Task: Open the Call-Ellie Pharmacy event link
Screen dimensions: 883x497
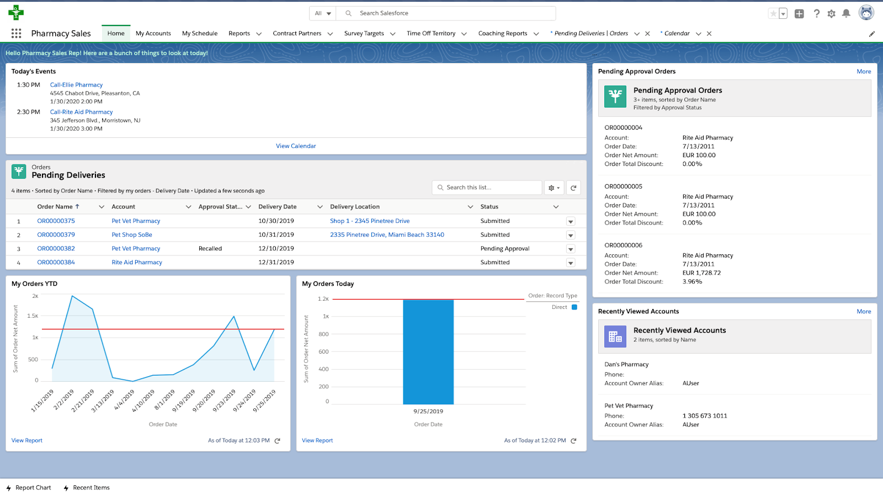Action: (76, 85)
